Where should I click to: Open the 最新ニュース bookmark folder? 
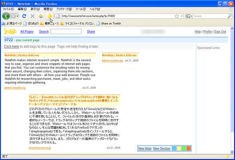point(50,24)
